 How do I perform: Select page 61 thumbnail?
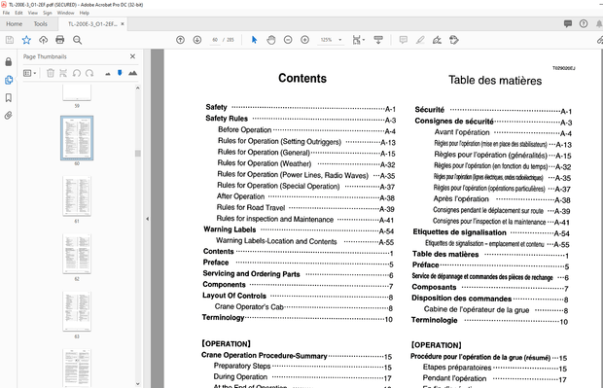[77, 196]
